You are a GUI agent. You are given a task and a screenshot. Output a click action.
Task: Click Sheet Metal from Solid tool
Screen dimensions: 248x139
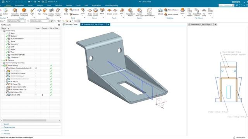(x=24, y=12)
